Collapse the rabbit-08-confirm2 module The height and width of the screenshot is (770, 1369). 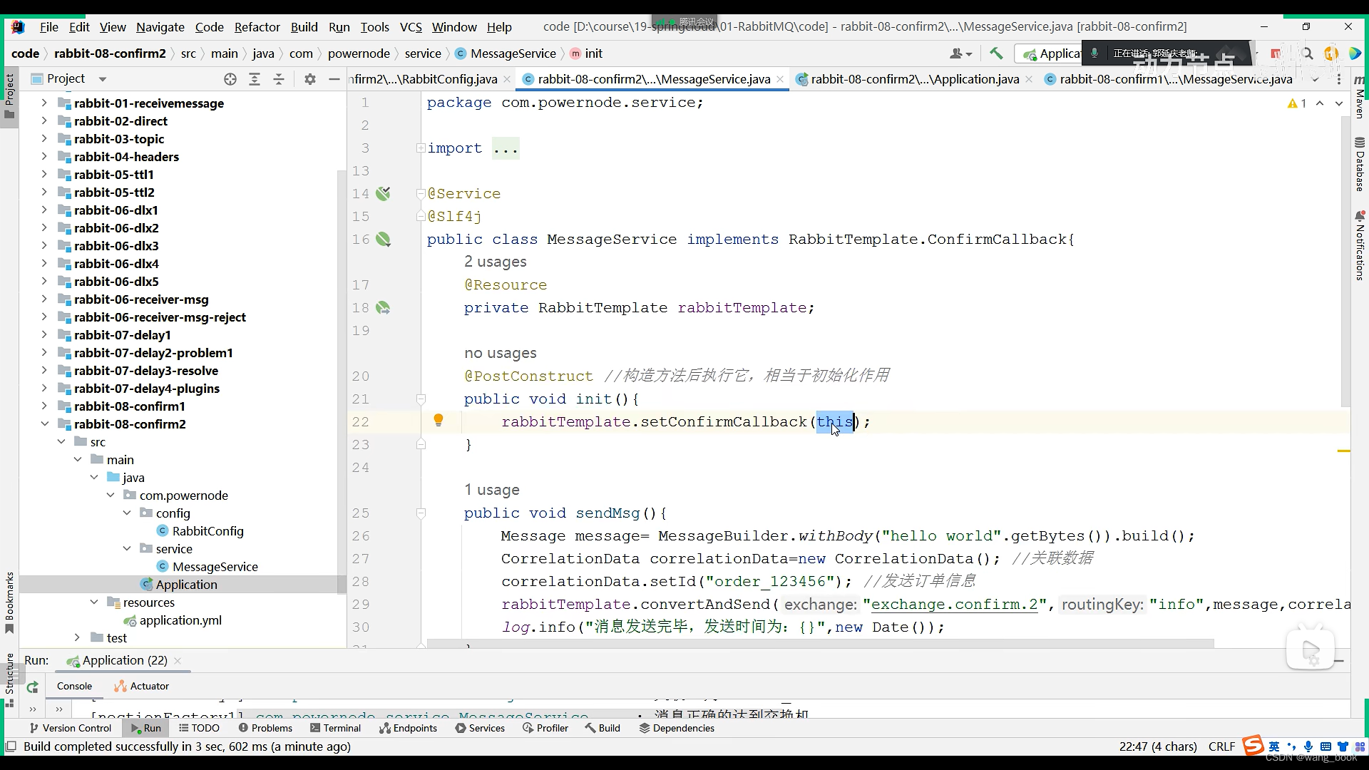point(44,424)
